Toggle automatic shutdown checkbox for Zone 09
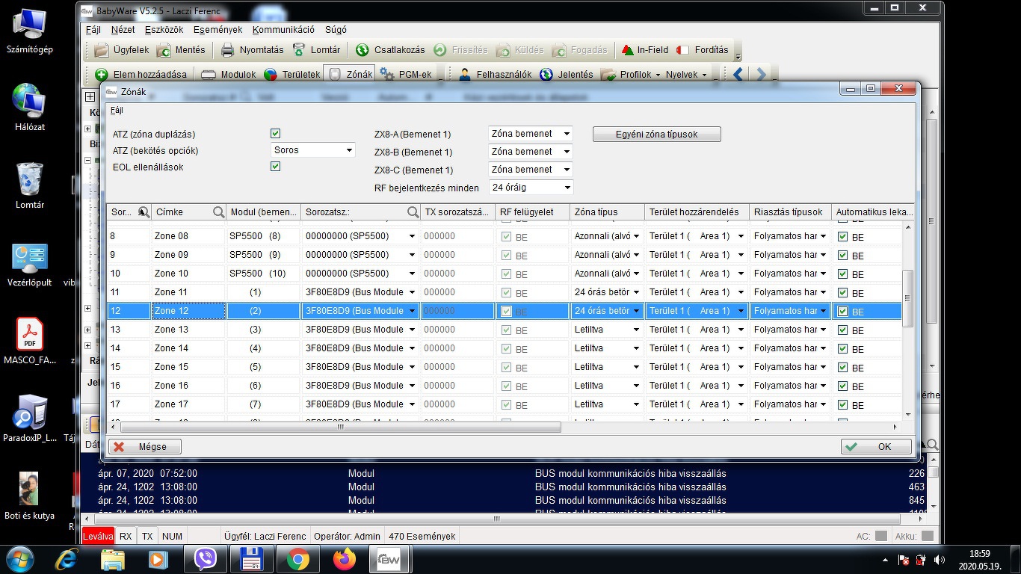This screenshot has width=1021, height=574. 842,255
